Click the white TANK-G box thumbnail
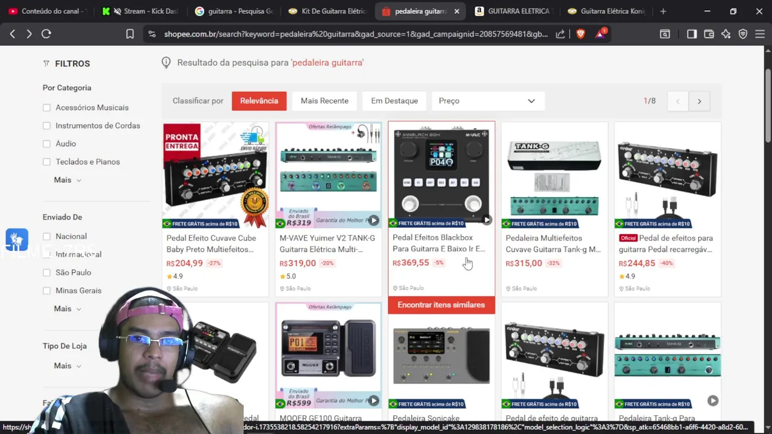772x434 pixels. click(554, 175)
